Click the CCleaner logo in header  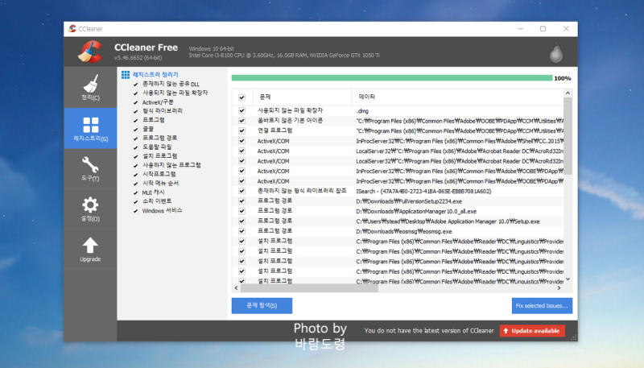(90, 52)
